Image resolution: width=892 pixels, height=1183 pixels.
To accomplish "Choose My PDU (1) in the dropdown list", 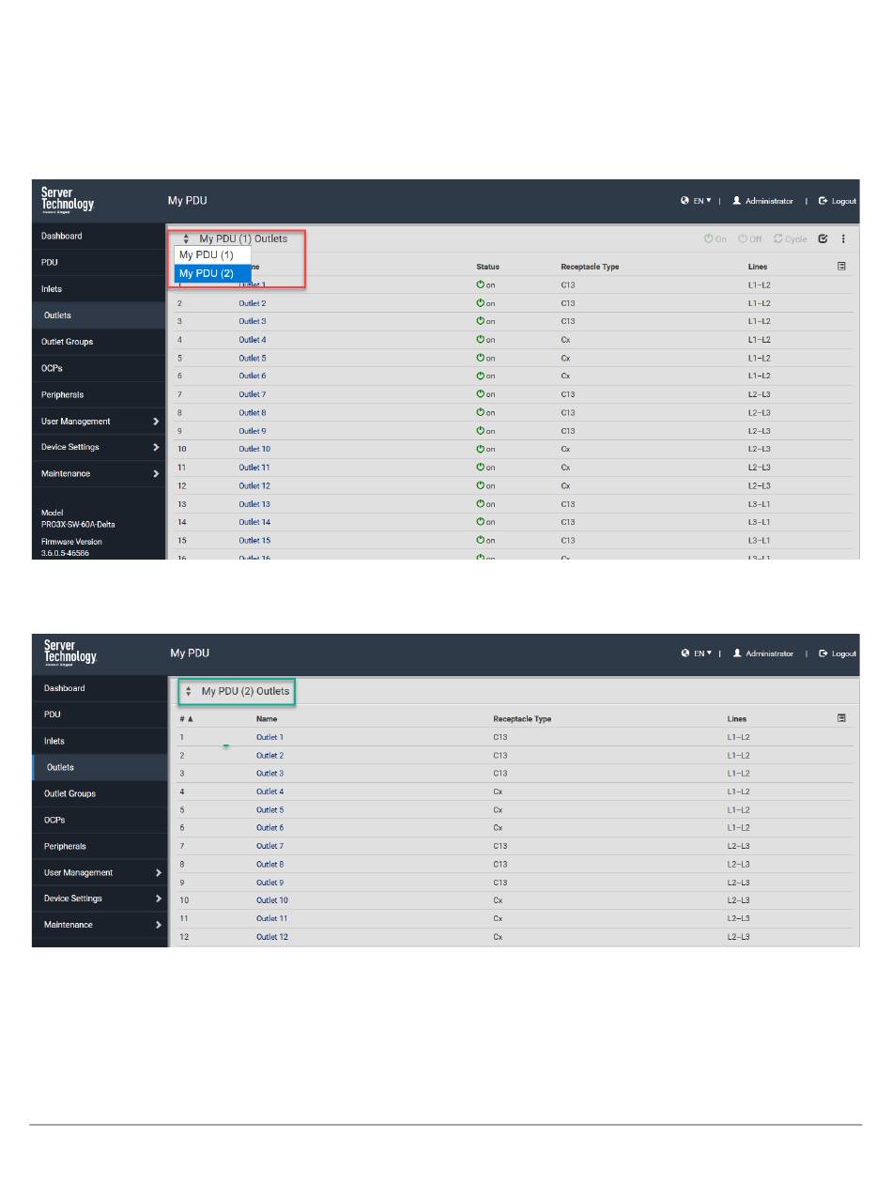I will click(x=207, y=255).
